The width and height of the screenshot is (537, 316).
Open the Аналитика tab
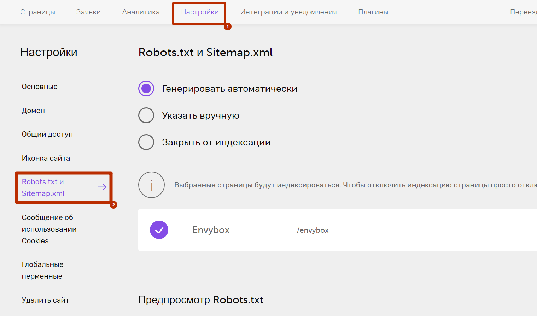click(141, 12)
